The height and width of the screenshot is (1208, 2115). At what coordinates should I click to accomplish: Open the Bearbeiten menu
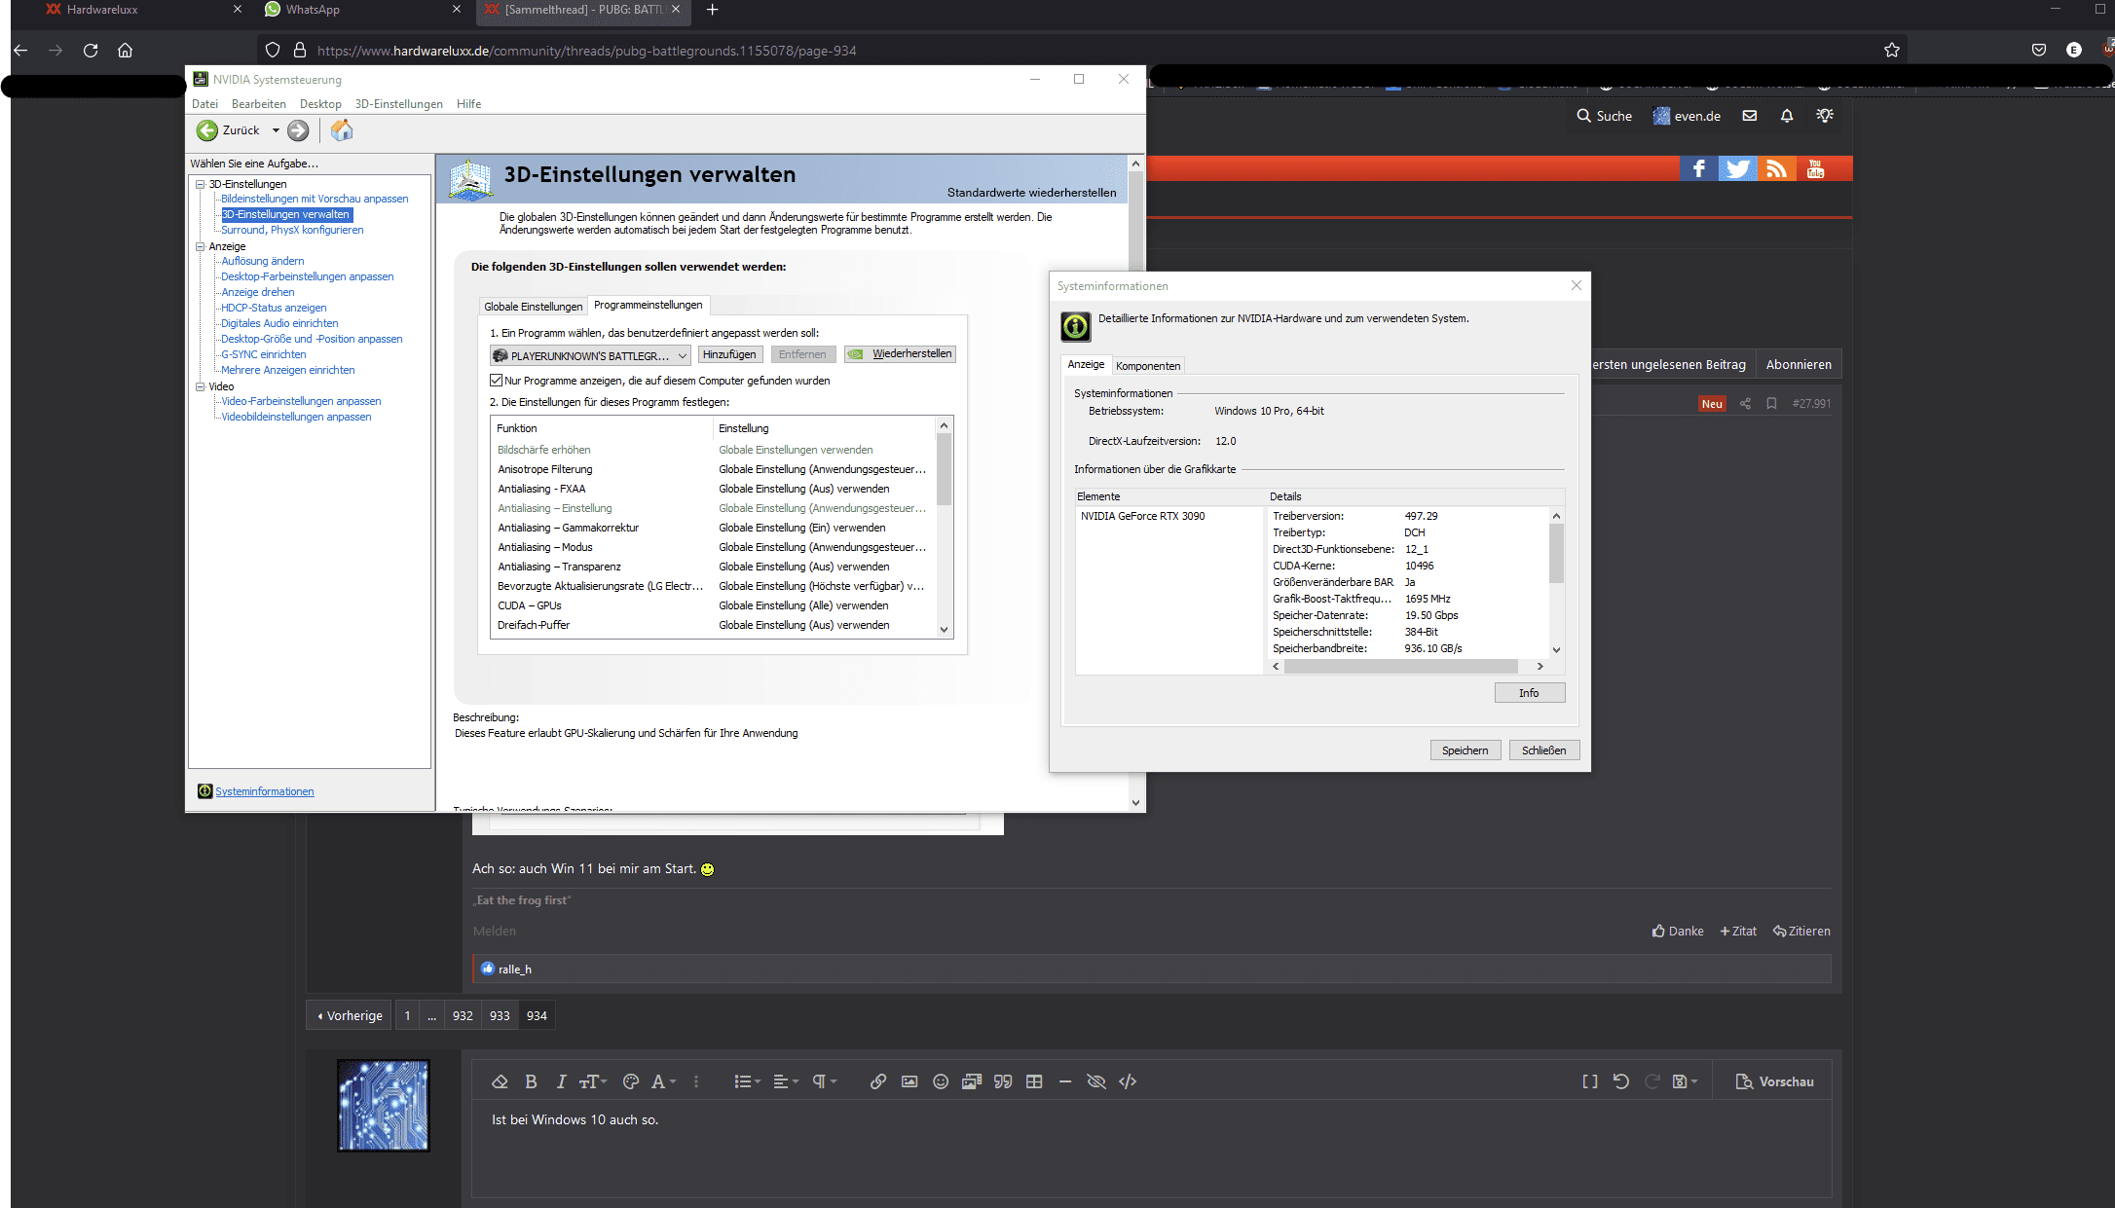(x=259, y=104)
